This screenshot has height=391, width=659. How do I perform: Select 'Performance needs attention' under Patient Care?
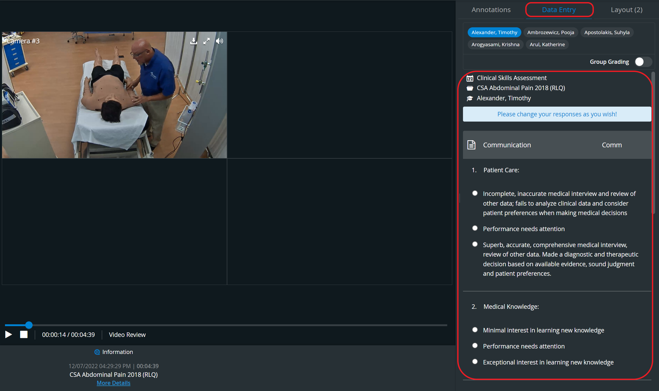pyautogui.click(x=475, y=228)
